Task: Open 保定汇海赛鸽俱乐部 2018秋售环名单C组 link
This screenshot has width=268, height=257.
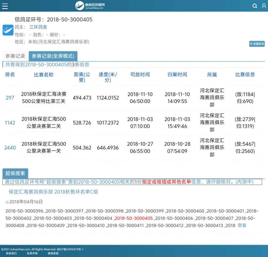Action: tap(53, 192)
